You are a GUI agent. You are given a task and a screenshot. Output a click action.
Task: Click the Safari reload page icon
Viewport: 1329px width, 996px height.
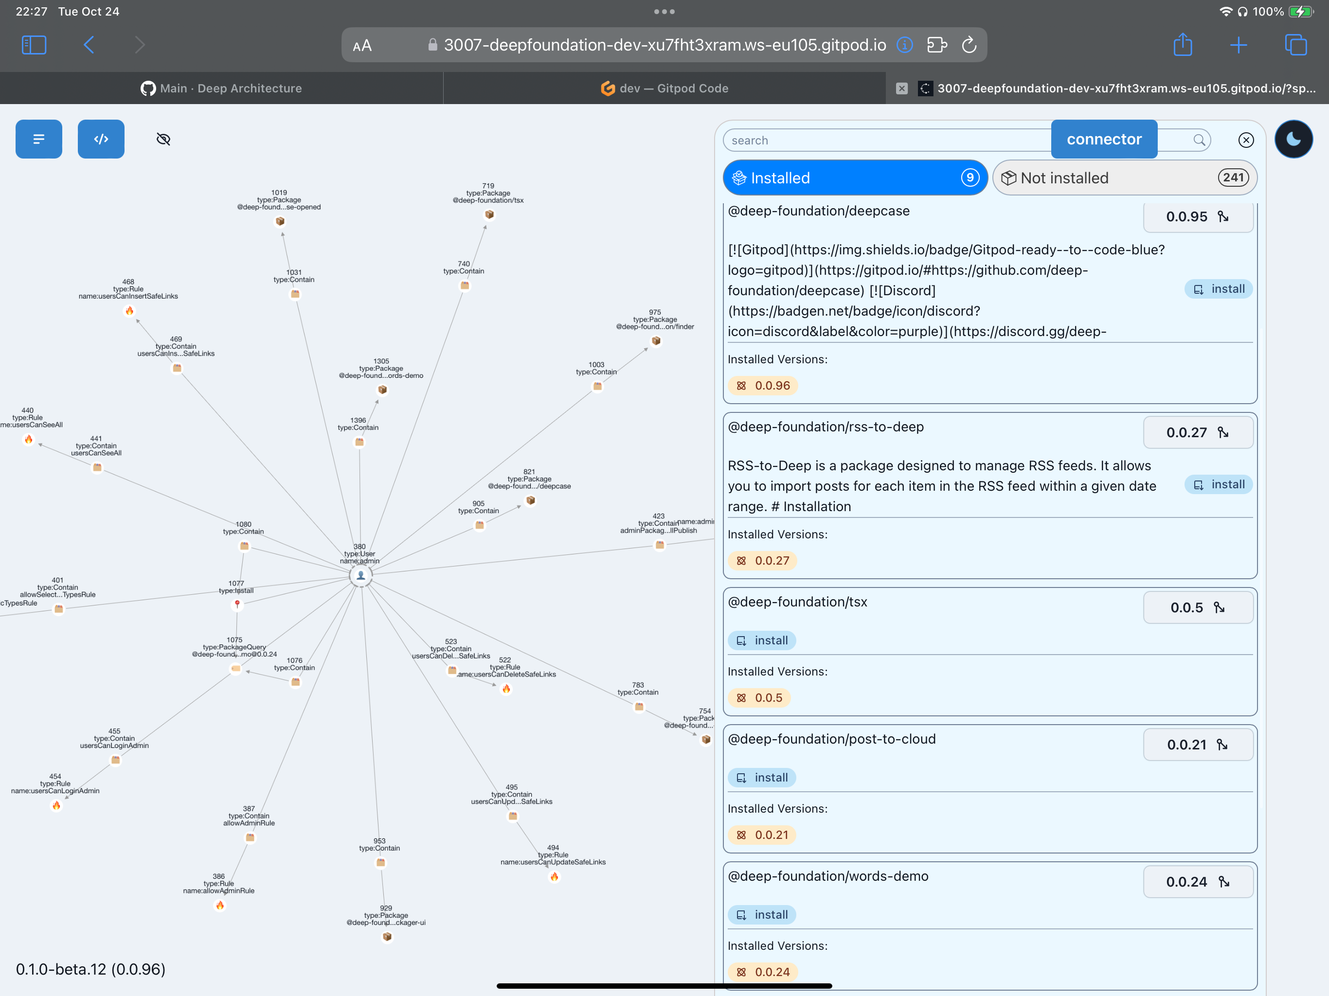click(x=969, y=45)
